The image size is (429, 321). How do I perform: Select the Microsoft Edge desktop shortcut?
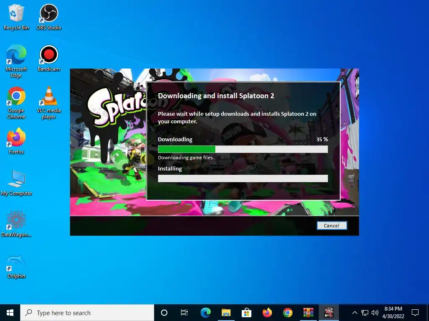click(16, 61)
